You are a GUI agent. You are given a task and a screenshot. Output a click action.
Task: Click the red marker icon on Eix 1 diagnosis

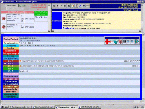pyautogui.click(x=20, y=61)
